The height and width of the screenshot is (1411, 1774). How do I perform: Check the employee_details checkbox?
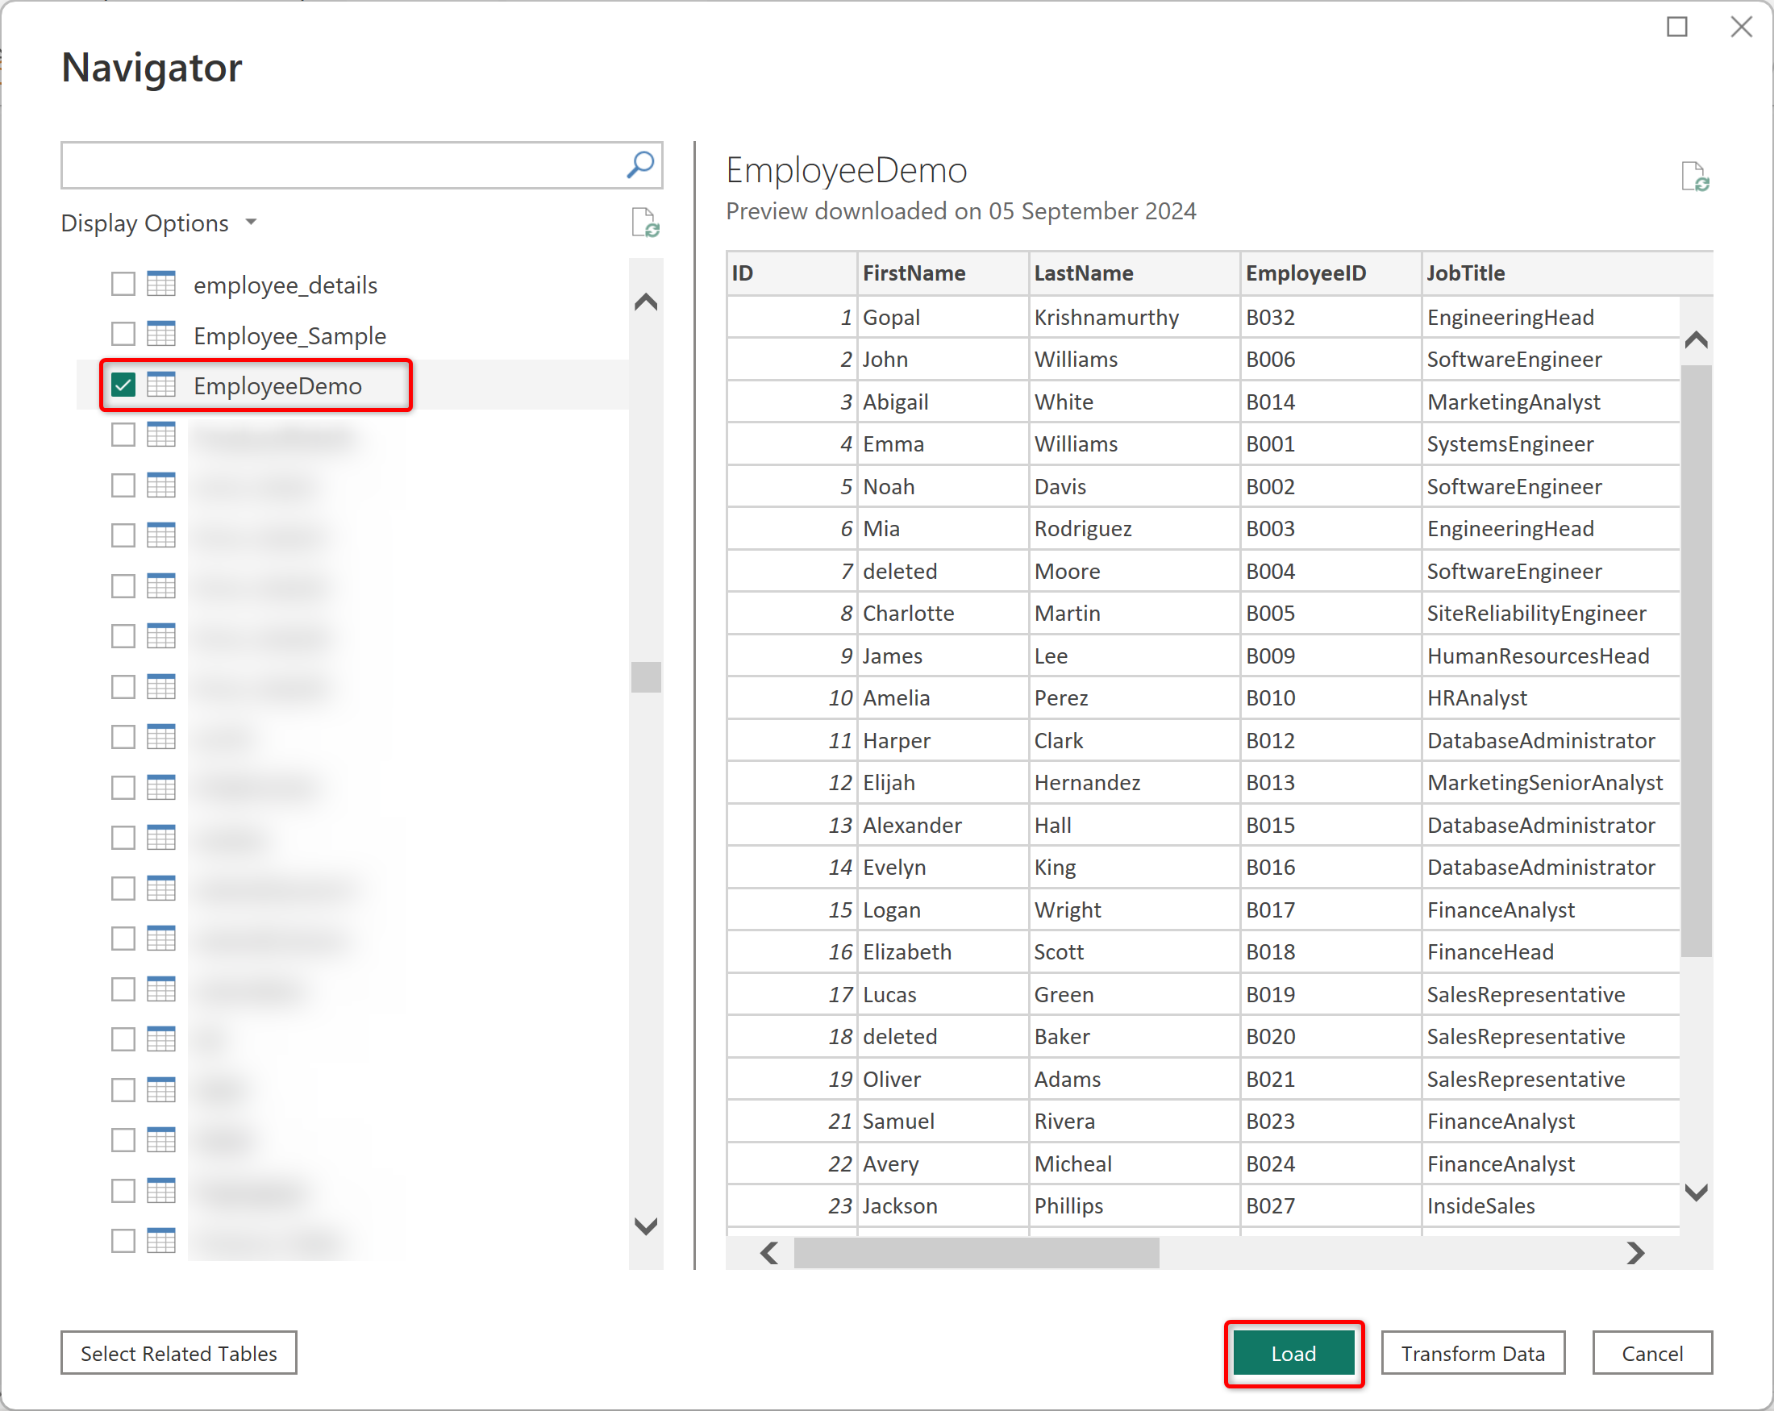click(123, 284)
